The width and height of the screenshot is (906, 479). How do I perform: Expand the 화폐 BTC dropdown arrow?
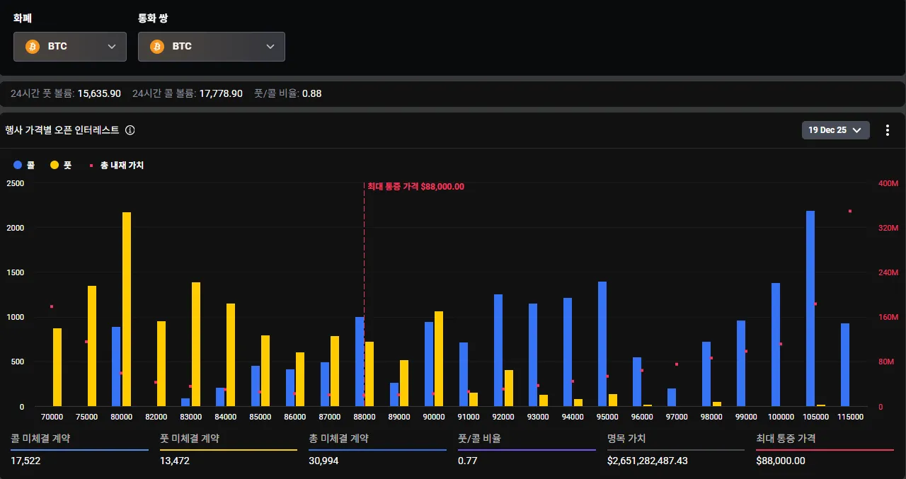[112, 47]
